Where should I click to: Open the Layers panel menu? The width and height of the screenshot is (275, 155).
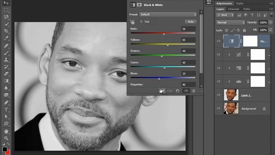271,9
